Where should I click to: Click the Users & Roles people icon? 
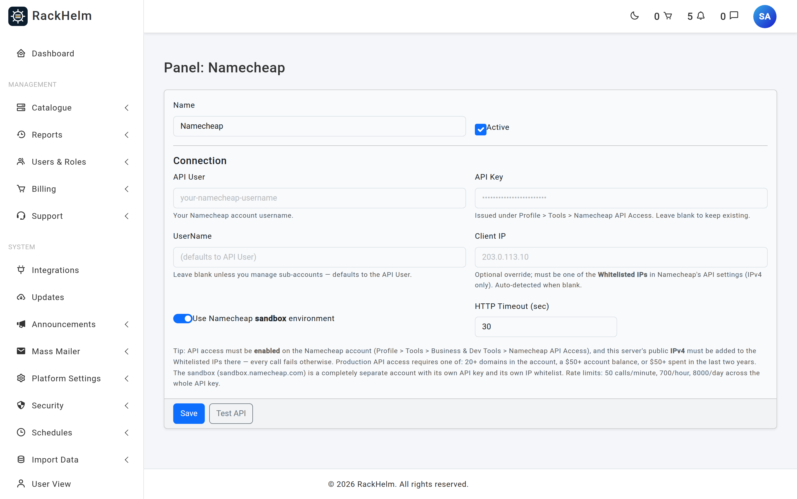point(21,162)
